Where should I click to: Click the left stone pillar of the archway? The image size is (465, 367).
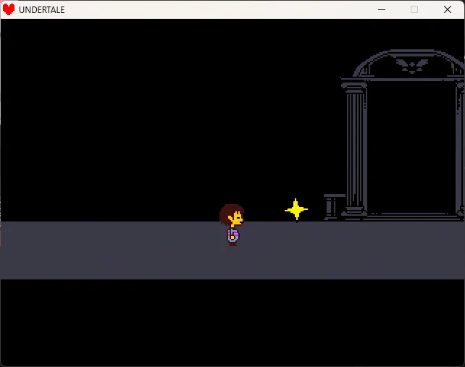coord(354,150)
